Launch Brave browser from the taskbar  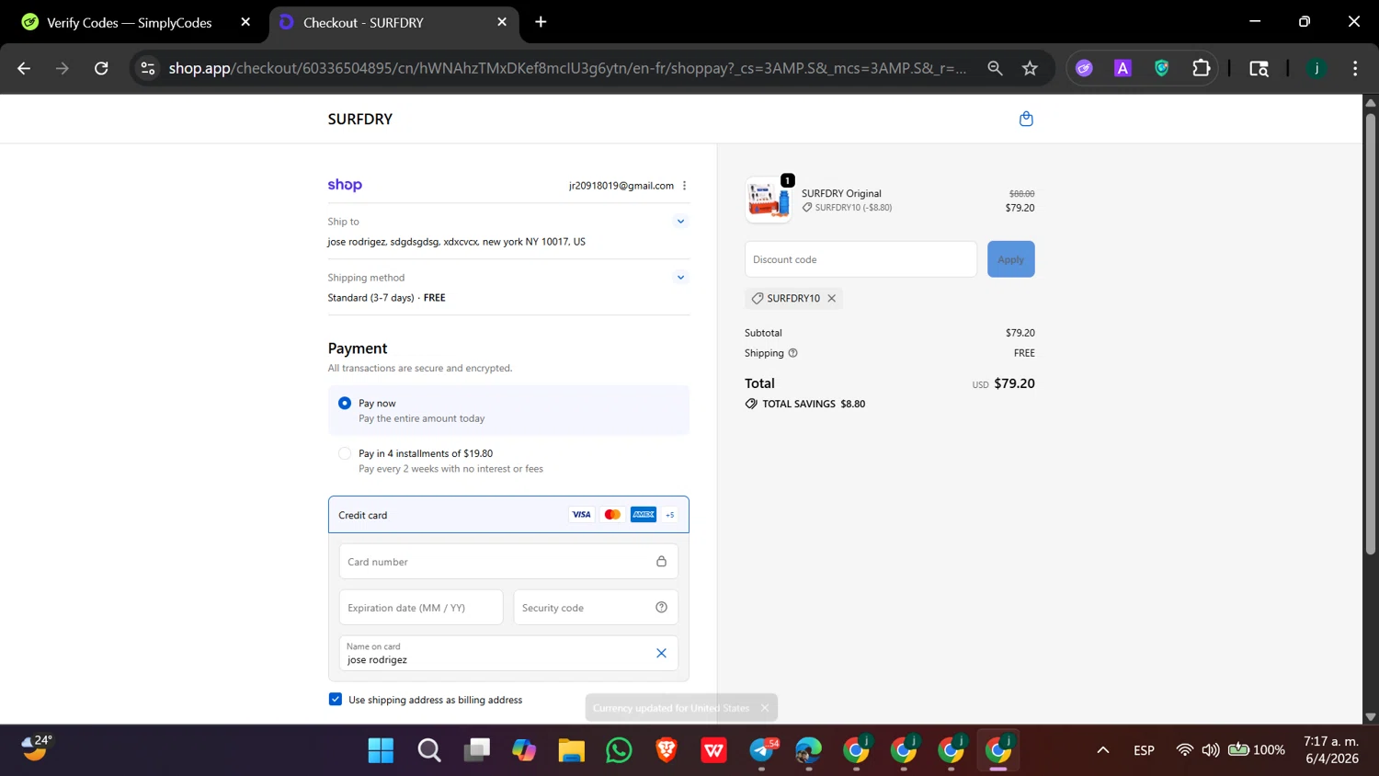[667, 750]
